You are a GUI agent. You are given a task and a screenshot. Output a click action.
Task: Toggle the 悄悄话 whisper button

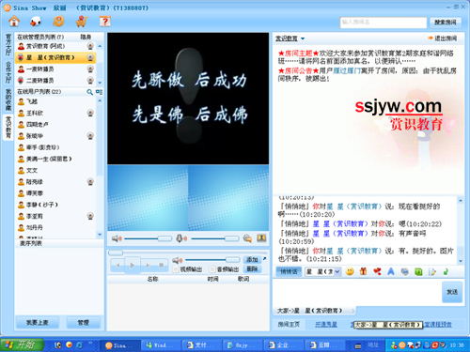[x=289, y=271]
